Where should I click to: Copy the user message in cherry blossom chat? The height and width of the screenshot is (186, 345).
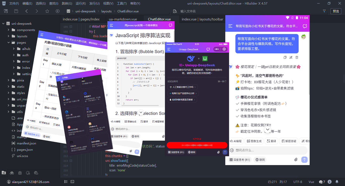coord(285,57)
